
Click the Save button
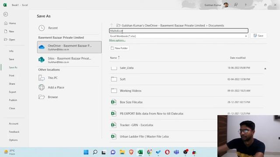(259, 36)
